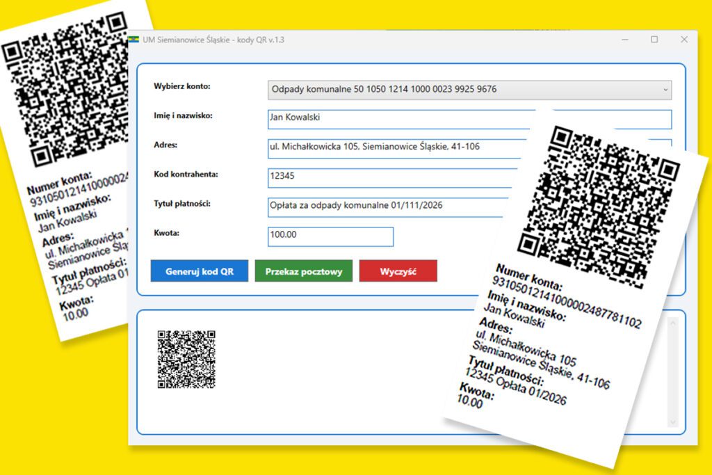Click the flag app icon in title bar
This screenshot has width=712, height=475.
tap(133, 40)
